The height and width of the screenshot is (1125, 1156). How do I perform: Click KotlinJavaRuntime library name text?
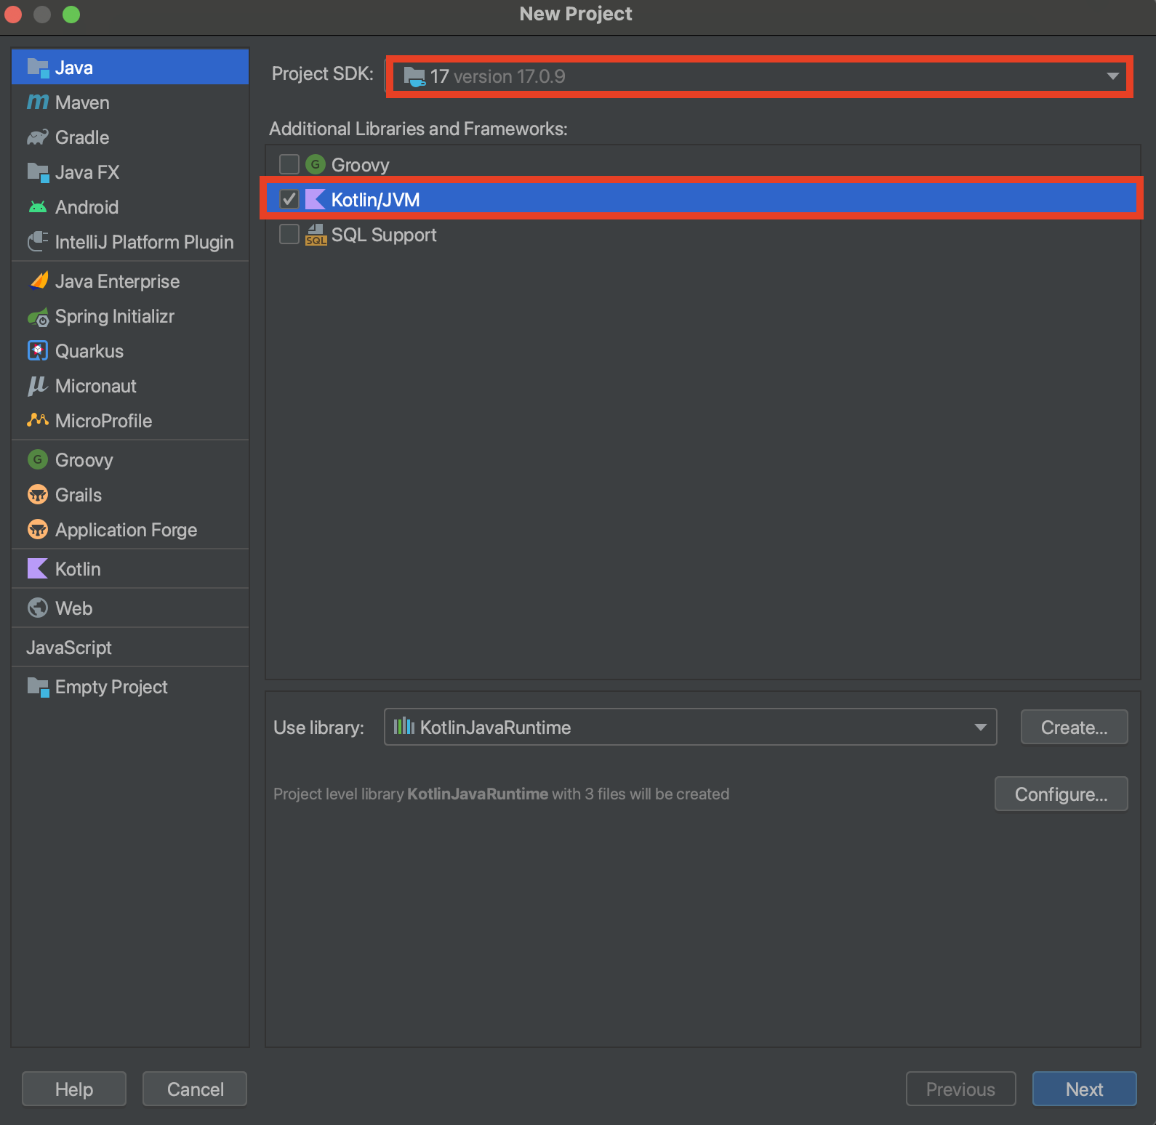(495, 727)
